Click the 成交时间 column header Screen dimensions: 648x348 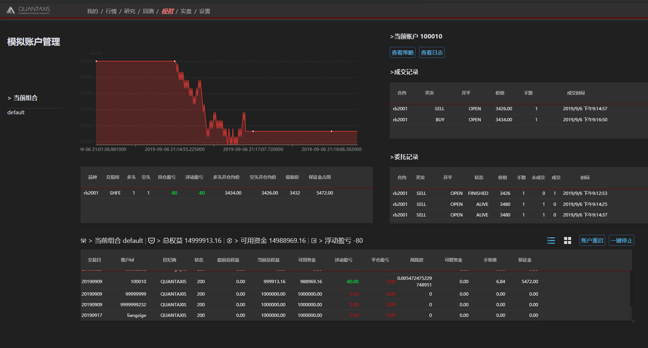pyautogui.click(x=576, y=93)
